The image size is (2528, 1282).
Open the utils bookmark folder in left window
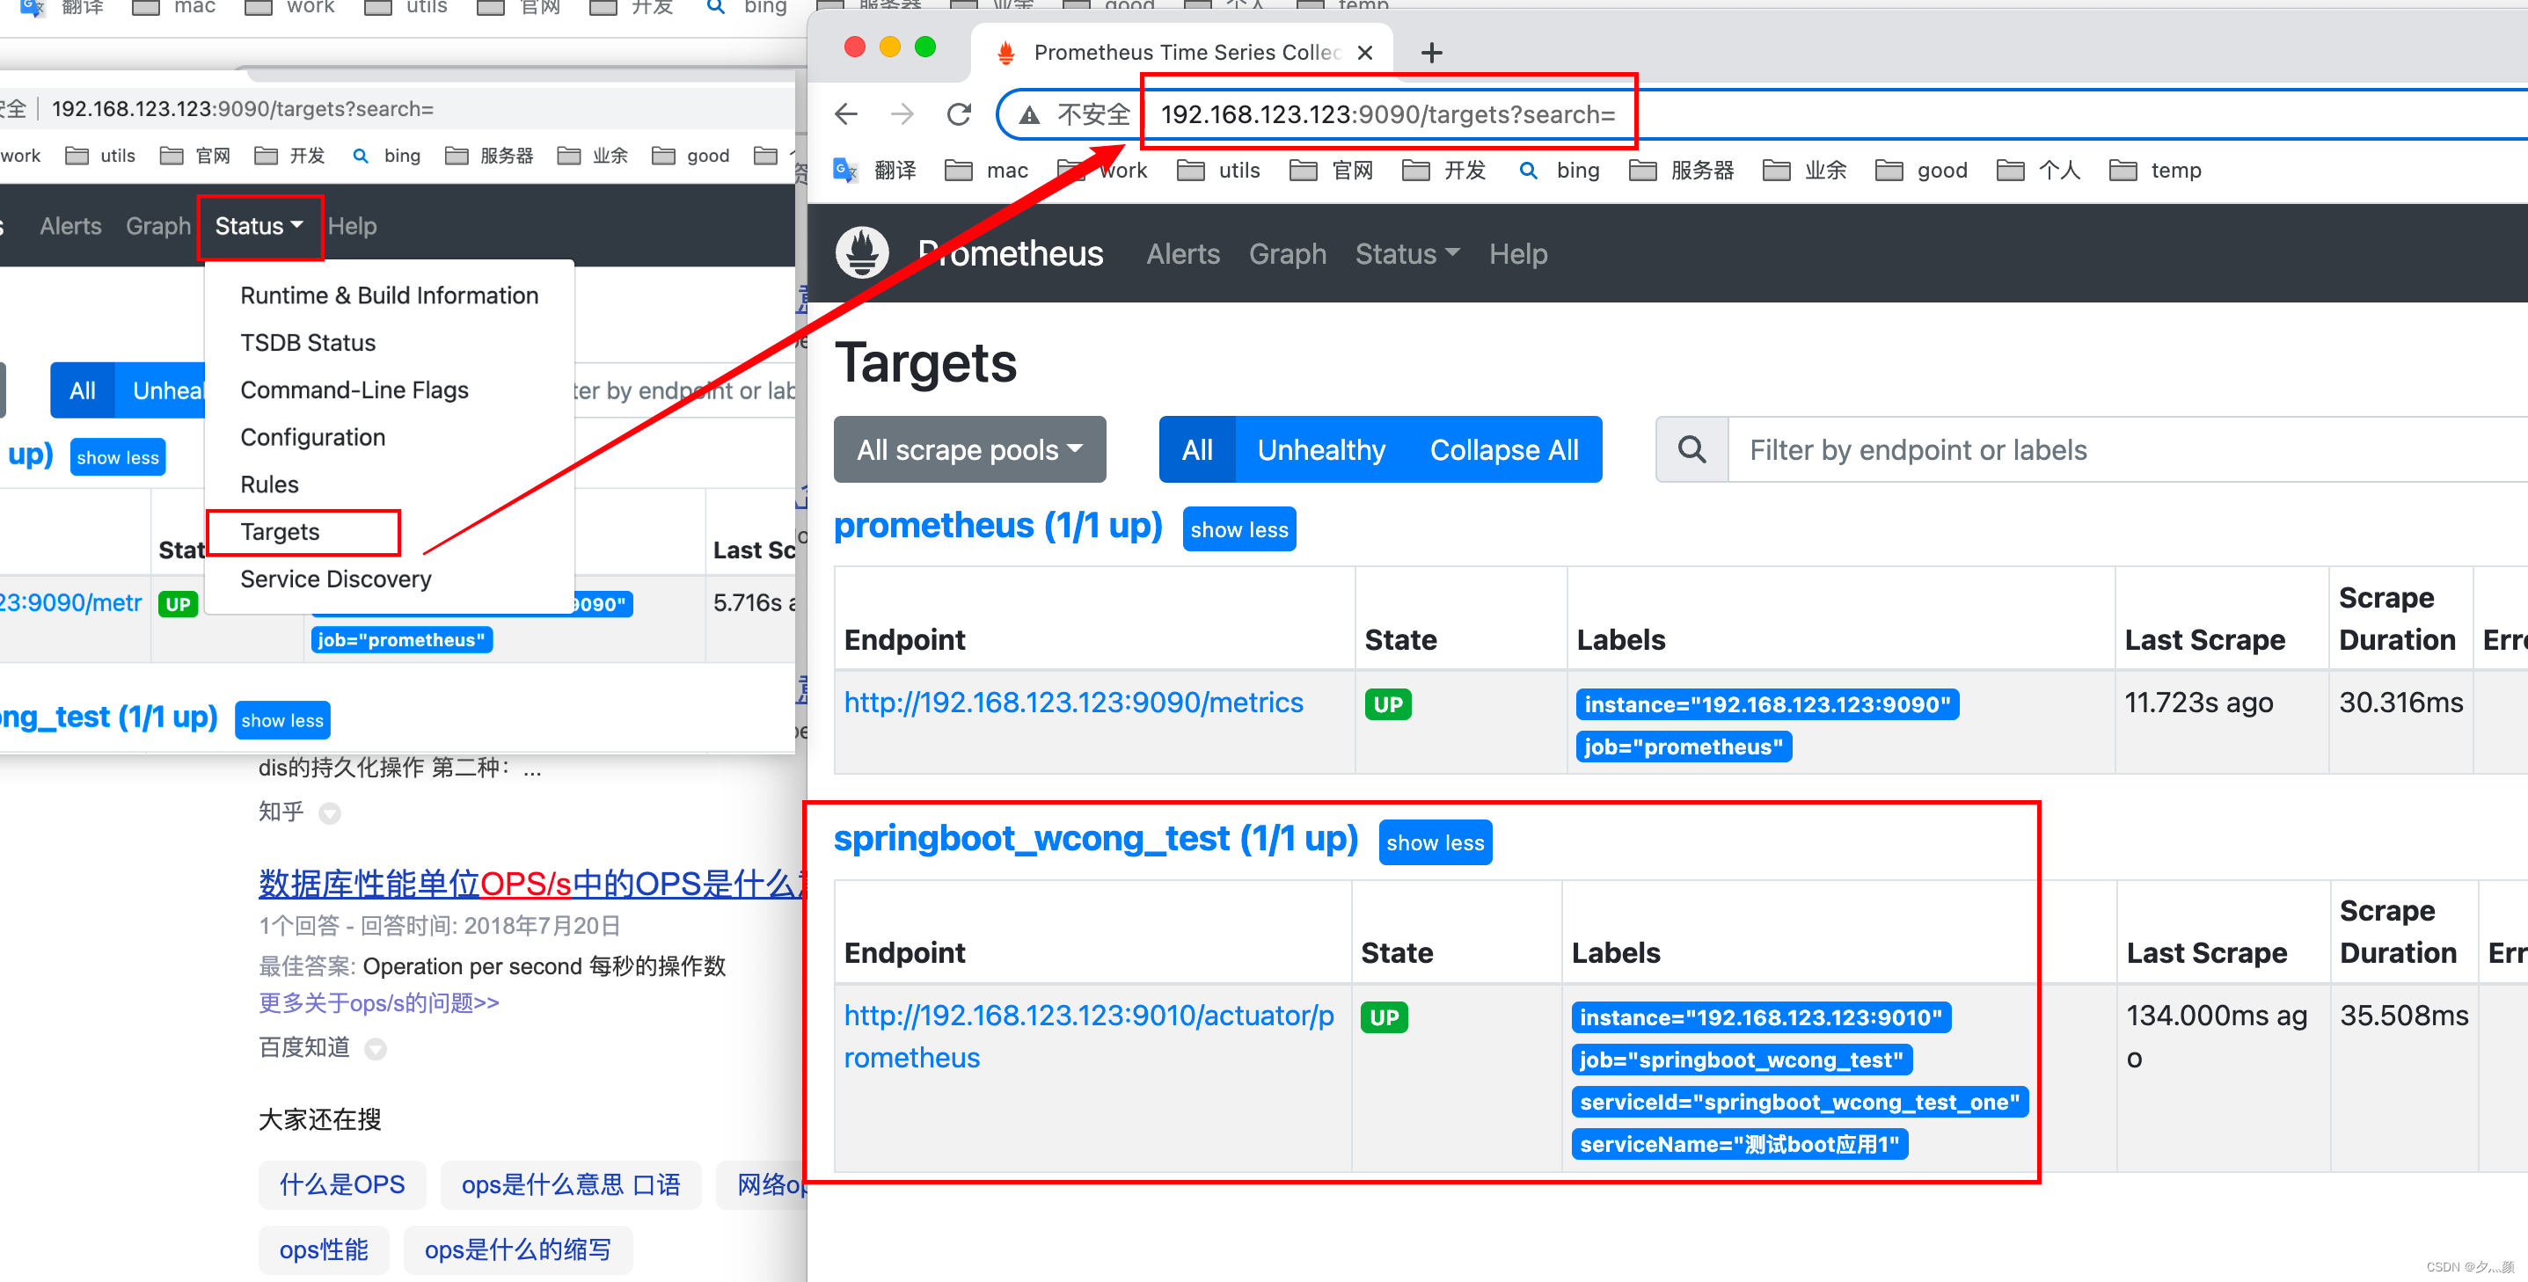coord(100,156)
